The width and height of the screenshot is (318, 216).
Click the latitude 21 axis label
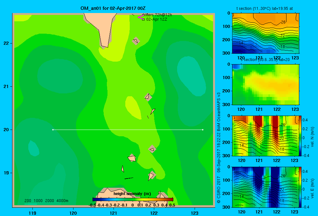6,86
